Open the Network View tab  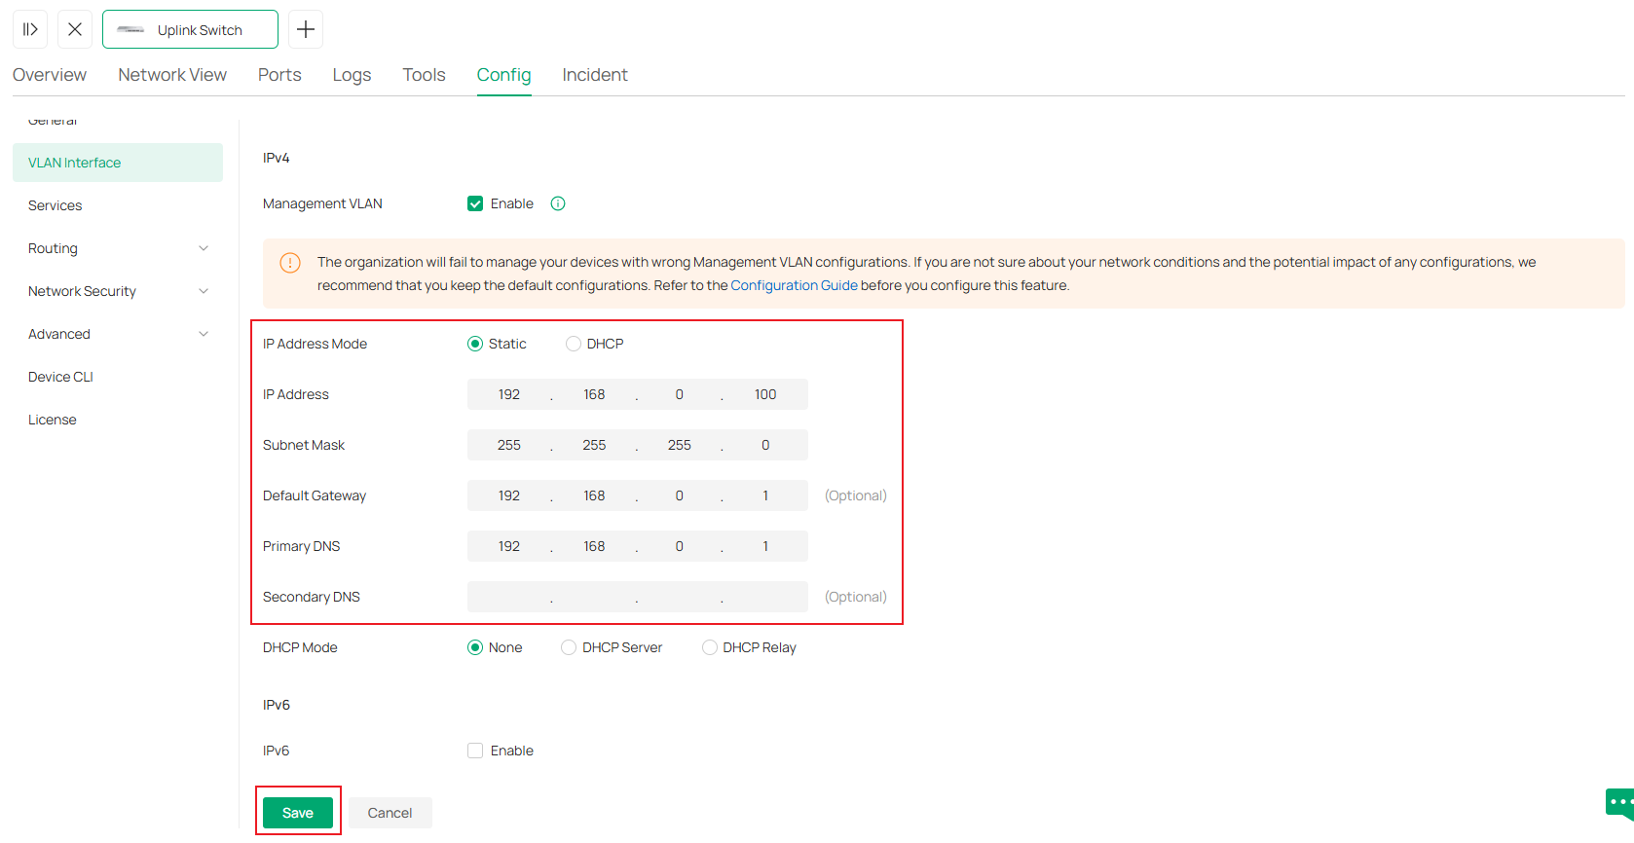pos(172,75)
